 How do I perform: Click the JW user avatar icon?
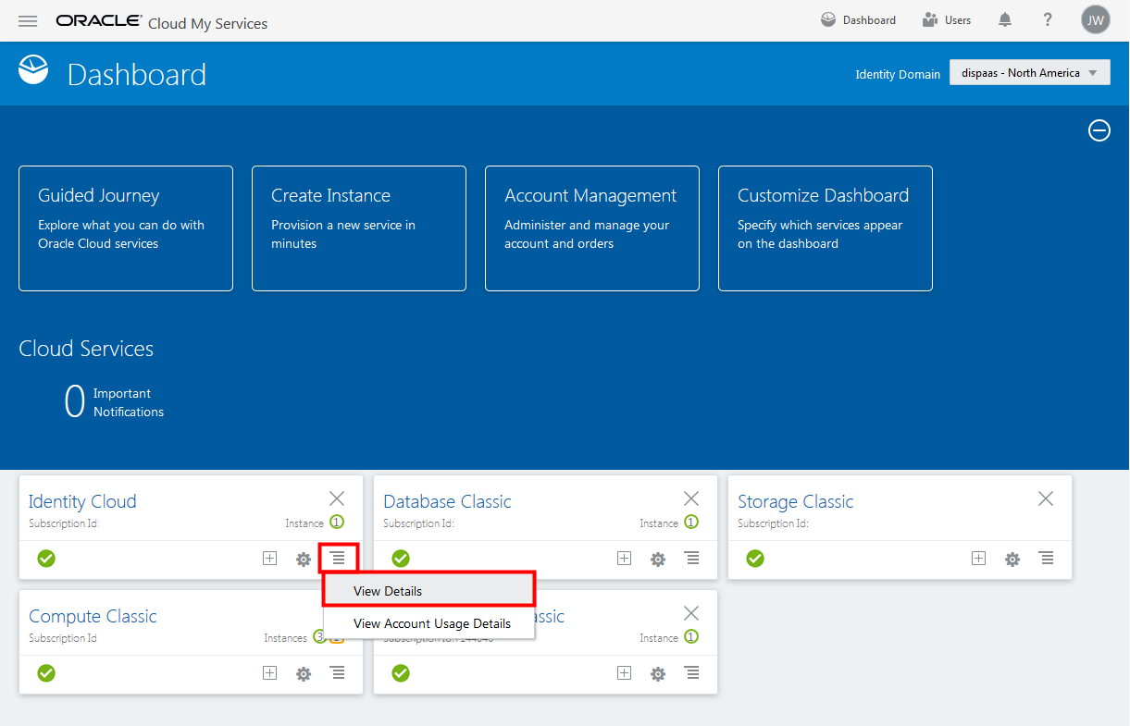1095,18
